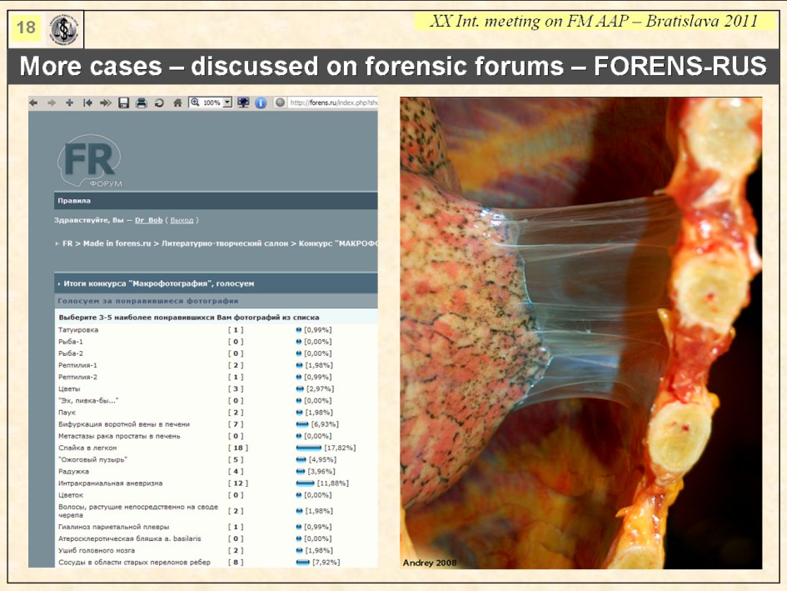Image resolution: width=787 pixels, height=591 pixels.
Task: Go to the home page via house icon
Action: point(177,103)
